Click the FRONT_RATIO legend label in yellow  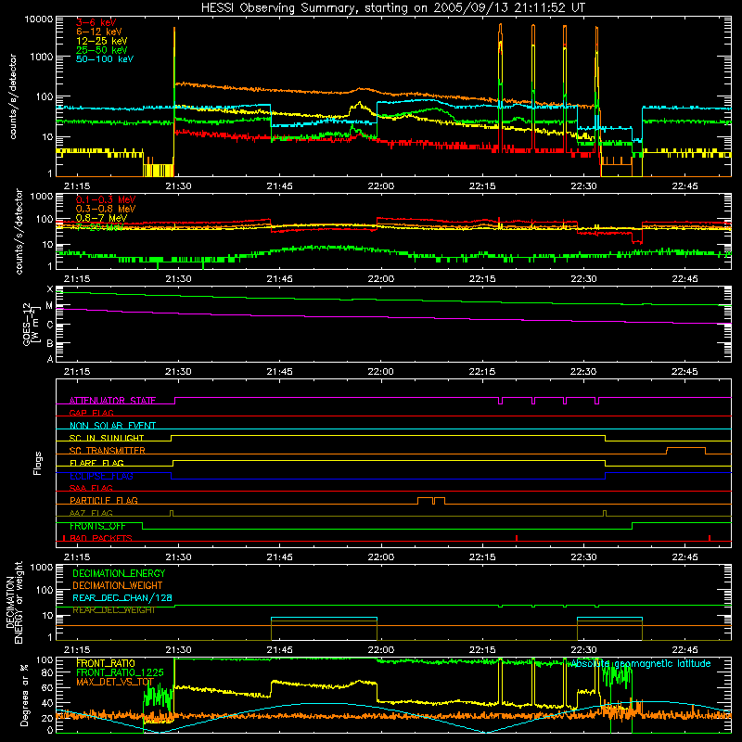coord(106,664)
